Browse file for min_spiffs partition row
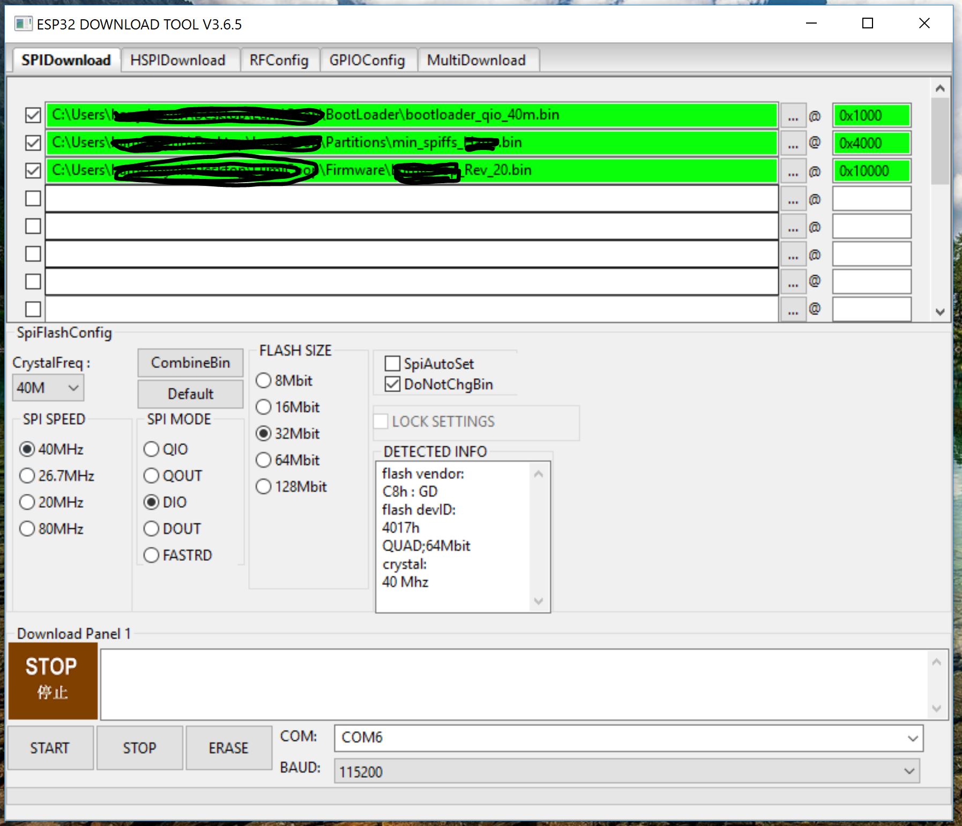 (793, 143)
